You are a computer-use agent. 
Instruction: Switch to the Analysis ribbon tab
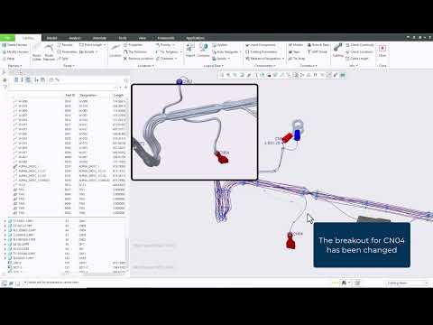[x=75, y=38]
